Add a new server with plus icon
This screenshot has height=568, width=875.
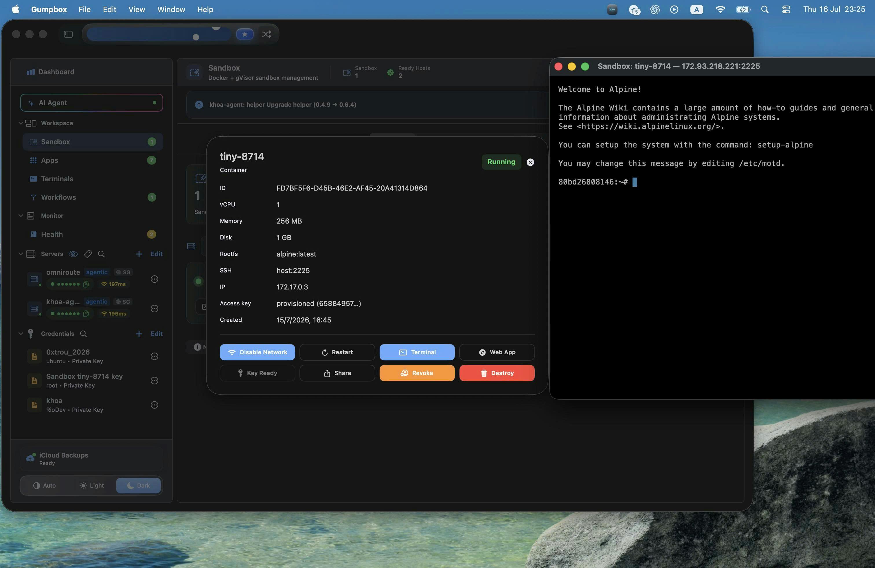(x=139, y=254)
